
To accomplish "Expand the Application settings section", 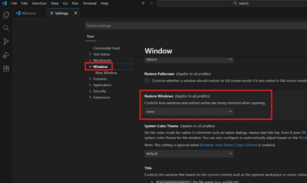I will pyautogui.click(x=102, y=85).
